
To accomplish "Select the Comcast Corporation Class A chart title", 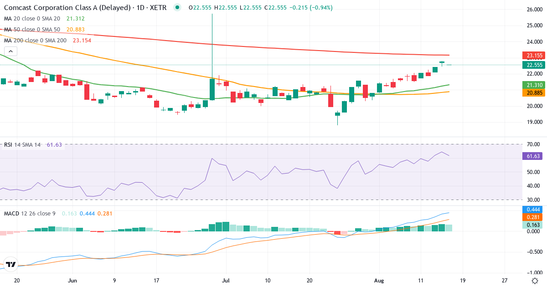I will click(x=86, y=8).
